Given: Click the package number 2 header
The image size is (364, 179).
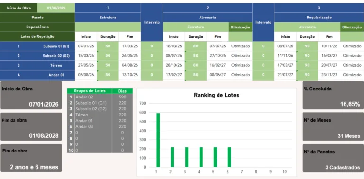Looking at the screenshot, I should coord(208,8).
